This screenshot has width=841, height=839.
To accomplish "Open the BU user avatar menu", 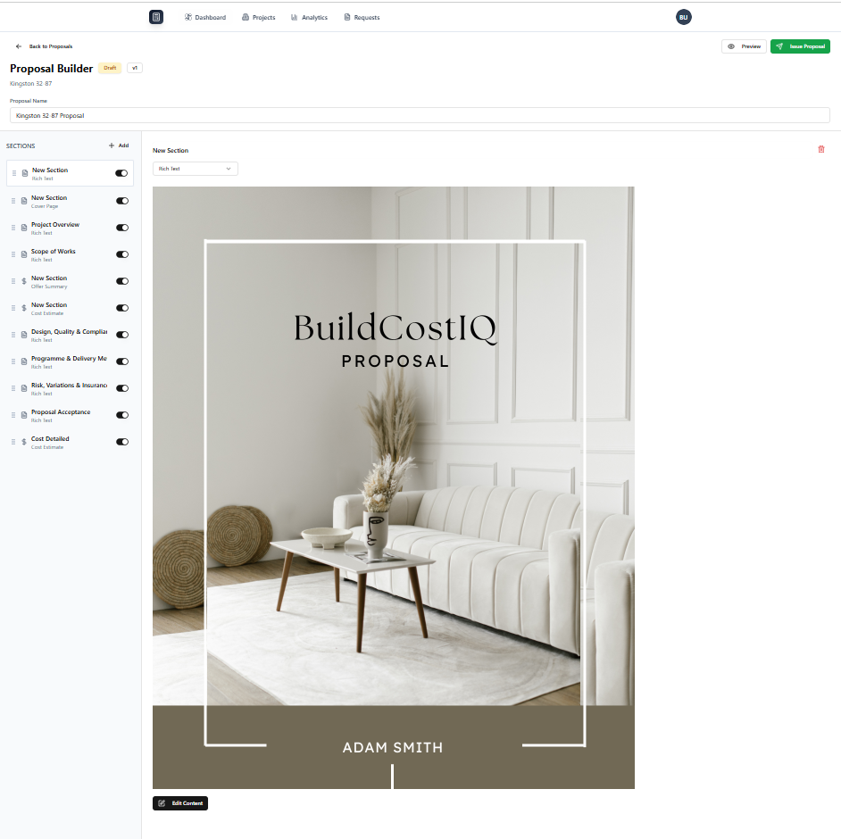I will coord(683,17).
